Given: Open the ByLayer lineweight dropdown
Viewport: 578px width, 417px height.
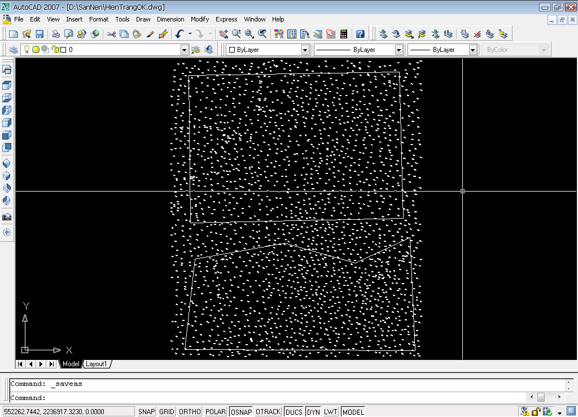Looking at the screenshot, I should click(473, 50).
